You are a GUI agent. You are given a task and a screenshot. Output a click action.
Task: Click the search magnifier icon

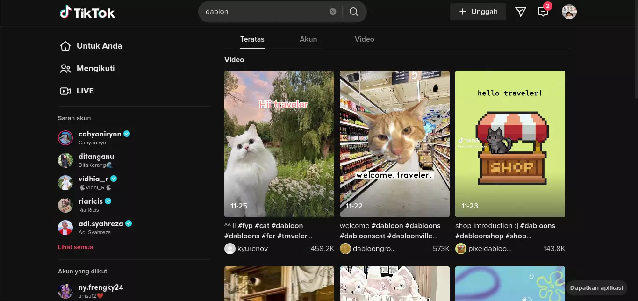click(x=353, y=12)
